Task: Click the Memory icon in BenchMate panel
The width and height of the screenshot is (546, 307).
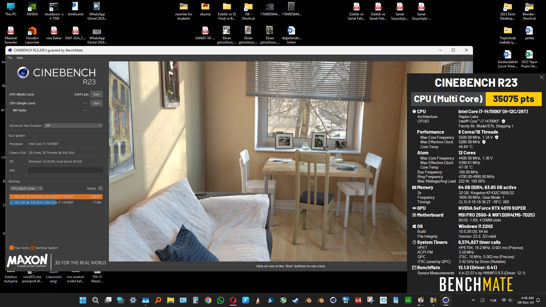Action: pos(414,188)
